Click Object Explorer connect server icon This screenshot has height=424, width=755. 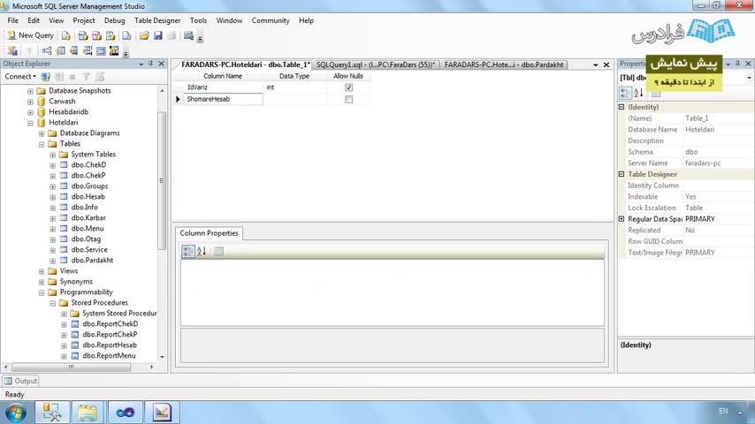46,77
